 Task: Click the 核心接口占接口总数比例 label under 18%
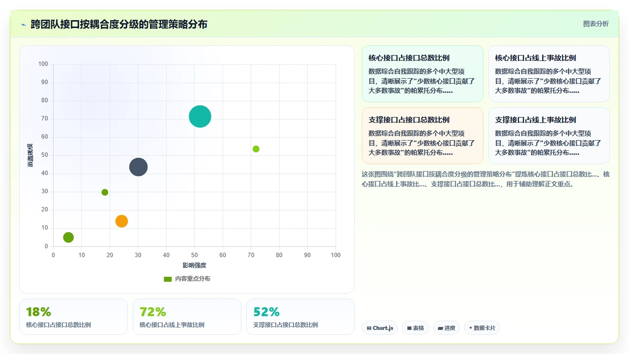[x=58, y=325]
